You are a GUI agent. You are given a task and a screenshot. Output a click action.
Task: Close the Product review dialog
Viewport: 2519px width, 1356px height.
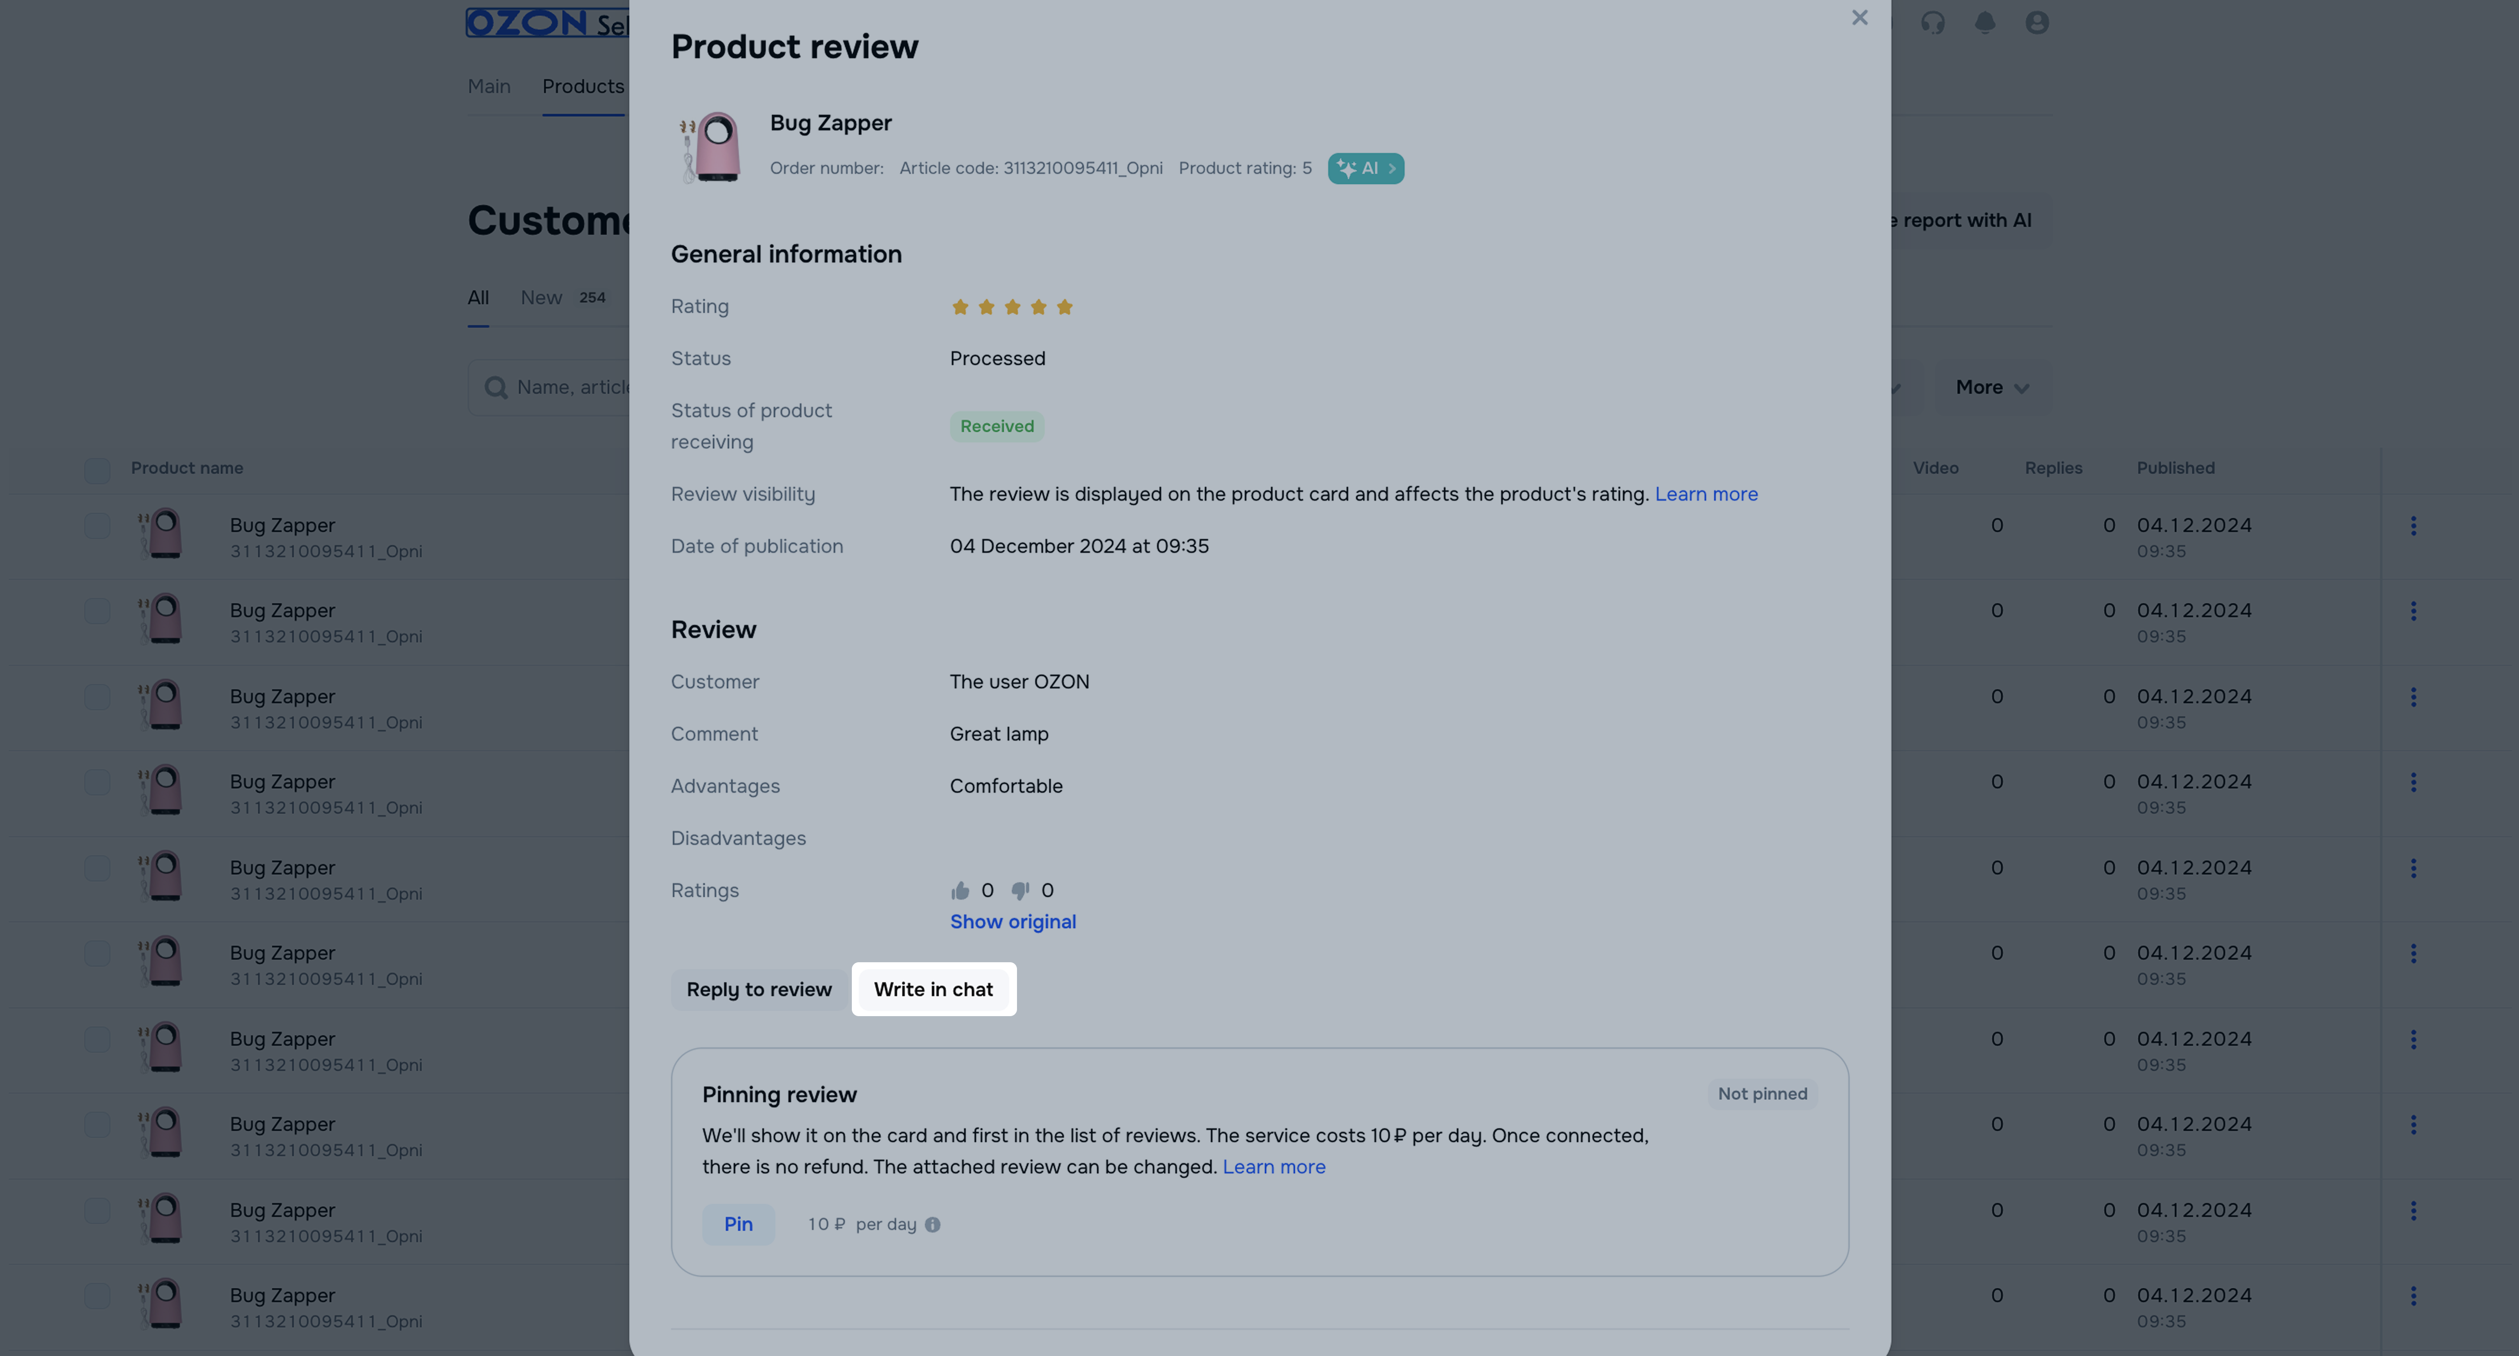tap(1859, 19)
